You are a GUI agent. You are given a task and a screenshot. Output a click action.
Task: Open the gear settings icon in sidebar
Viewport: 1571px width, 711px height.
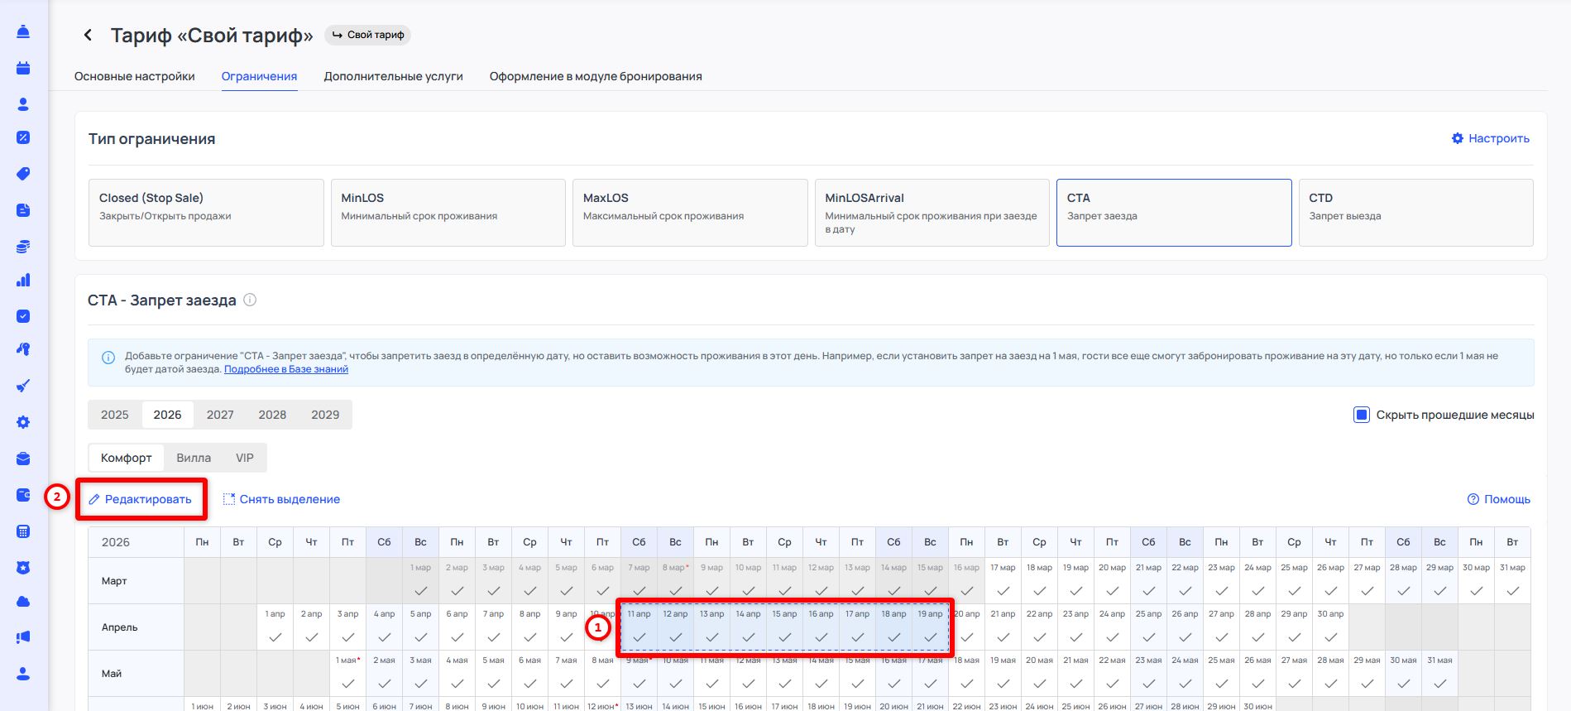[23, 422]
